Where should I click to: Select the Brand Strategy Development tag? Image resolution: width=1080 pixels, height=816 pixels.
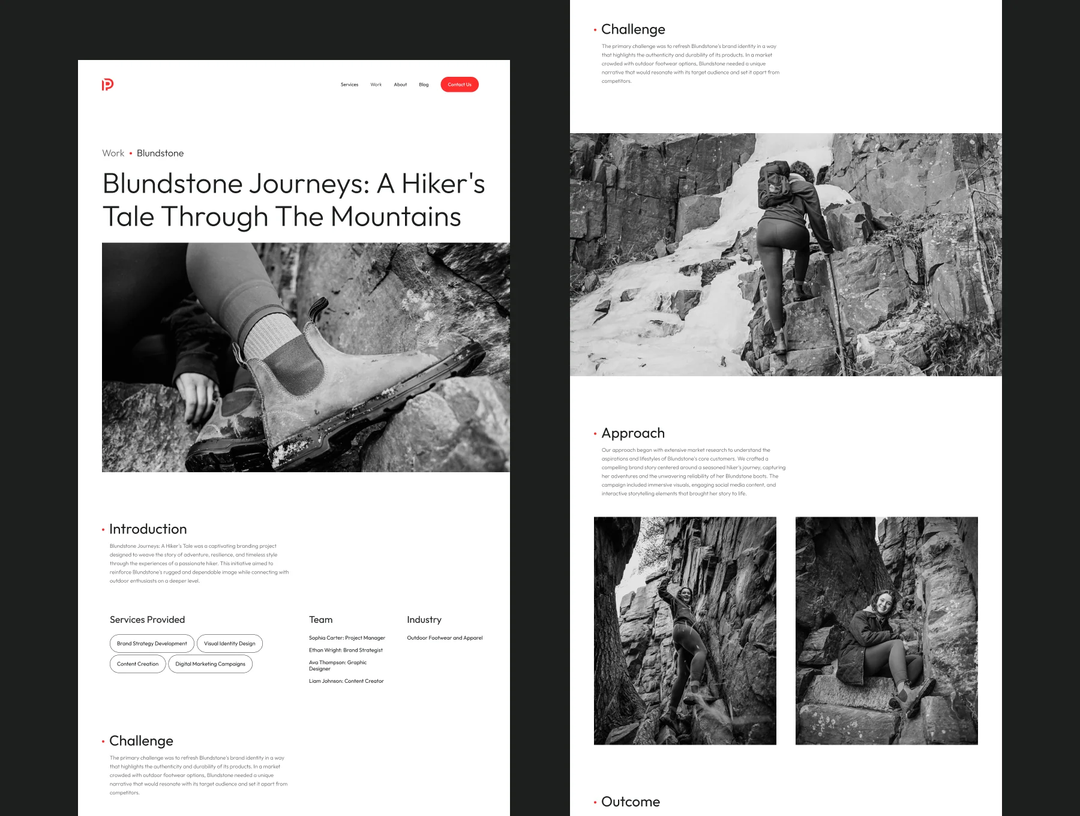click(x=152, y=644)
